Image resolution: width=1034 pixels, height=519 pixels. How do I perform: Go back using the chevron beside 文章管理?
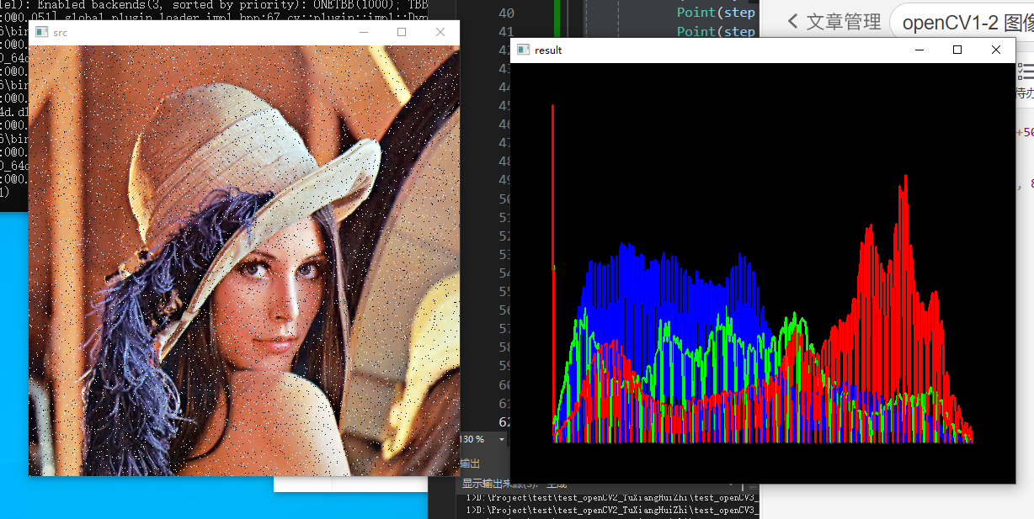click(x=792, y=22)
